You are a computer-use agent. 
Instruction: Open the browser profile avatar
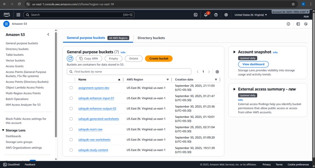303,4
